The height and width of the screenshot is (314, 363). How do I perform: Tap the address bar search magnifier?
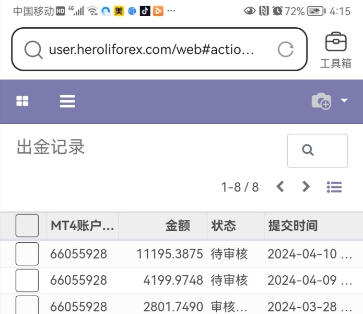click(x=33, y=49)
